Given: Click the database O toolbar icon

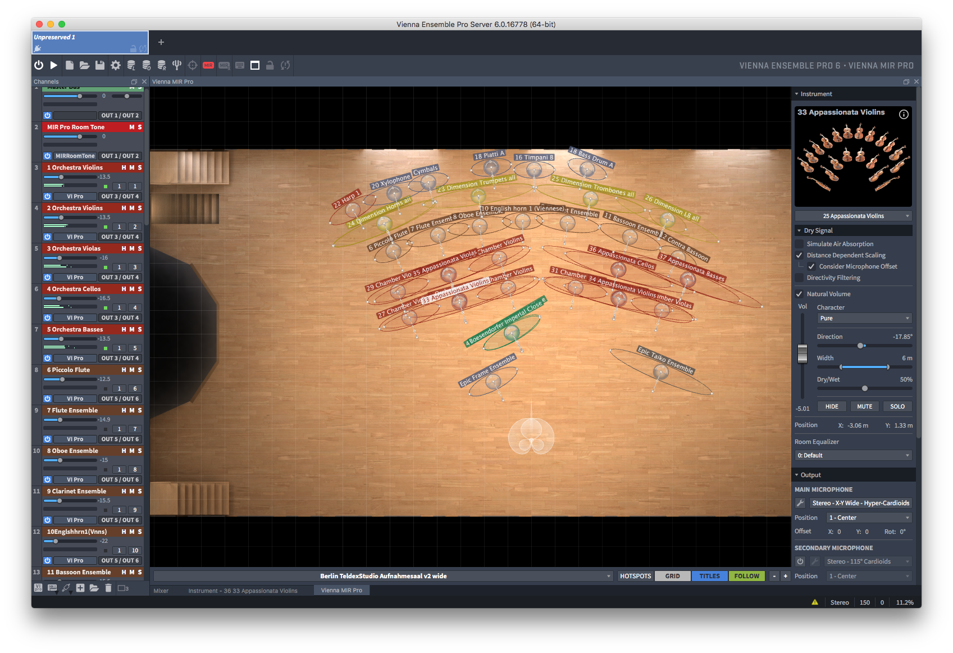Looking at the screenshot, I should pos(147,65).
